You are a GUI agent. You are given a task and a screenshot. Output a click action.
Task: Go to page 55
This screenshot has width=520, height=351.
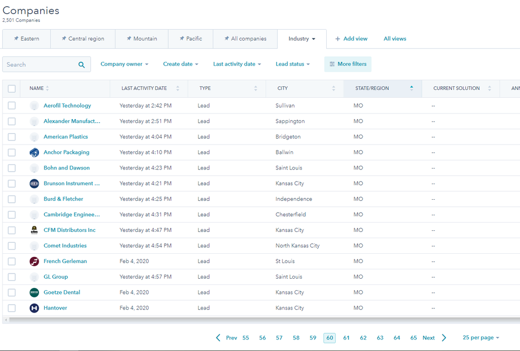point(245,338)
